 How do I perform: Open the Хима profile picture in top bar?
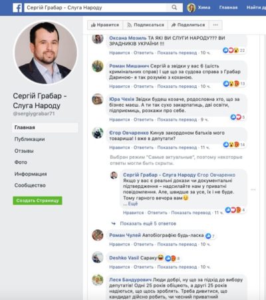tap(191, 7)
